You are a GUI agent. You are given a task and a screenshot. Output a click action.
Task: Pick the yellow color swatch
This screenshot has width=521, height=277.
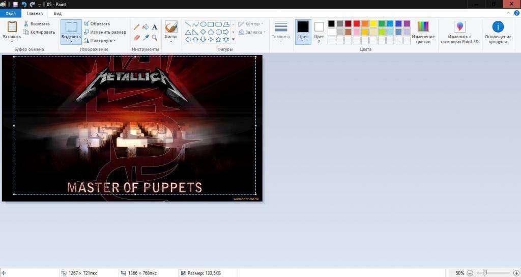coord(373,23)
